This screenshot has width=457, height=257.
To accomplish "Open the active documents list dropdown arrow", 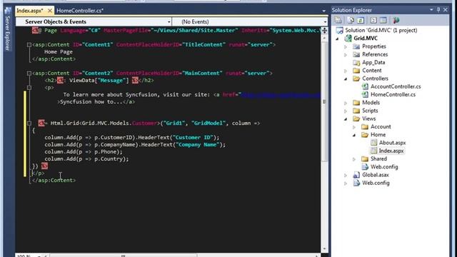I will pyautogui.click(x=323, y=11).
